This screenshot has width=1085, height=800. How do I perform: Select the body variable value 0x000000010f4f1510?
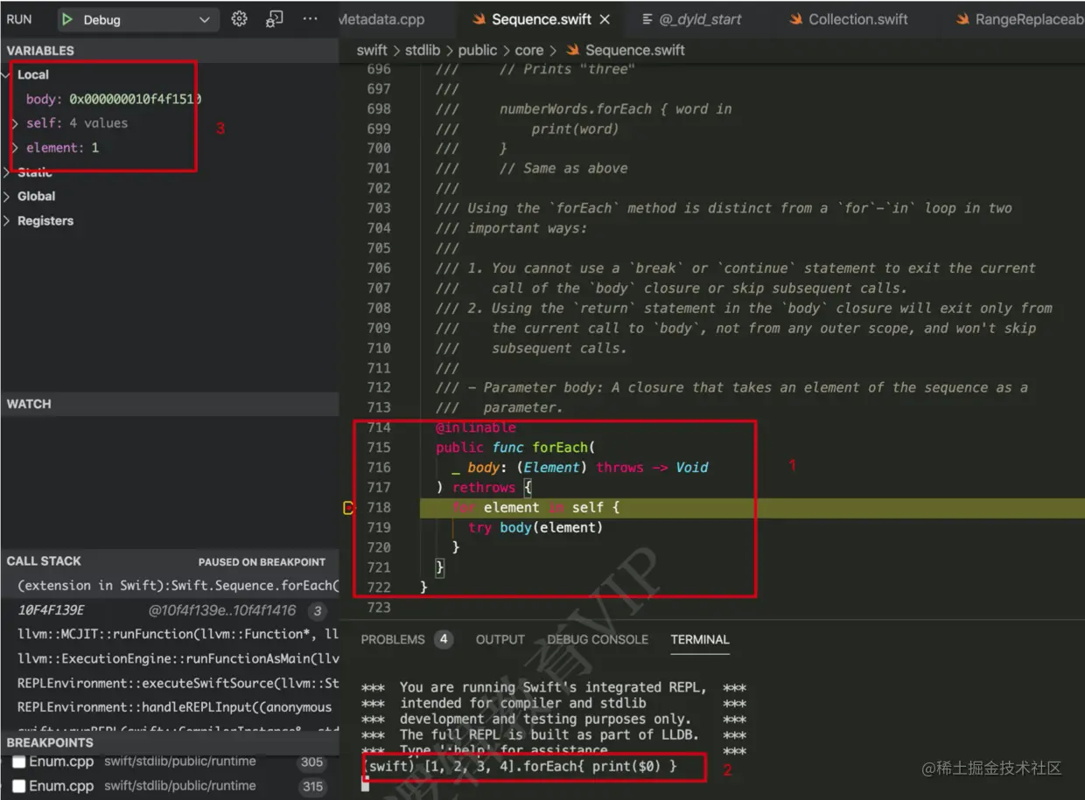[x=136, y=100]
